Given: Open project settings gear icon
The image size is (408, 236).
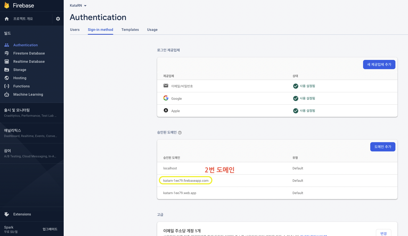Looking at the screenshot, I should tap(58, 19).
